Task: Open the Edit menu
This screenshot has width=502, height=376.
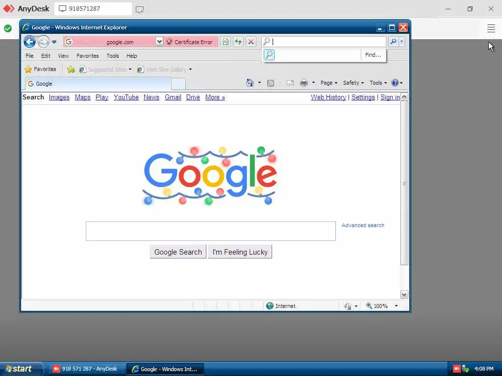Action: [46, 56]
